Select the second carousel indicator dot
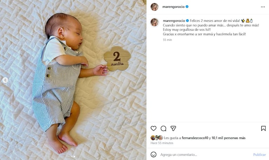 (74, 156)
